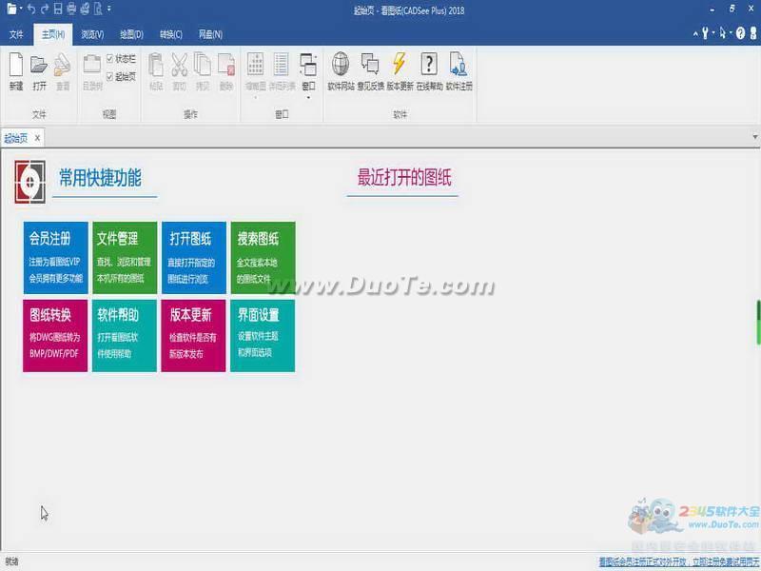Expand the folder icon's dropdown arrow
761x571 pixels.
[21, 9]
